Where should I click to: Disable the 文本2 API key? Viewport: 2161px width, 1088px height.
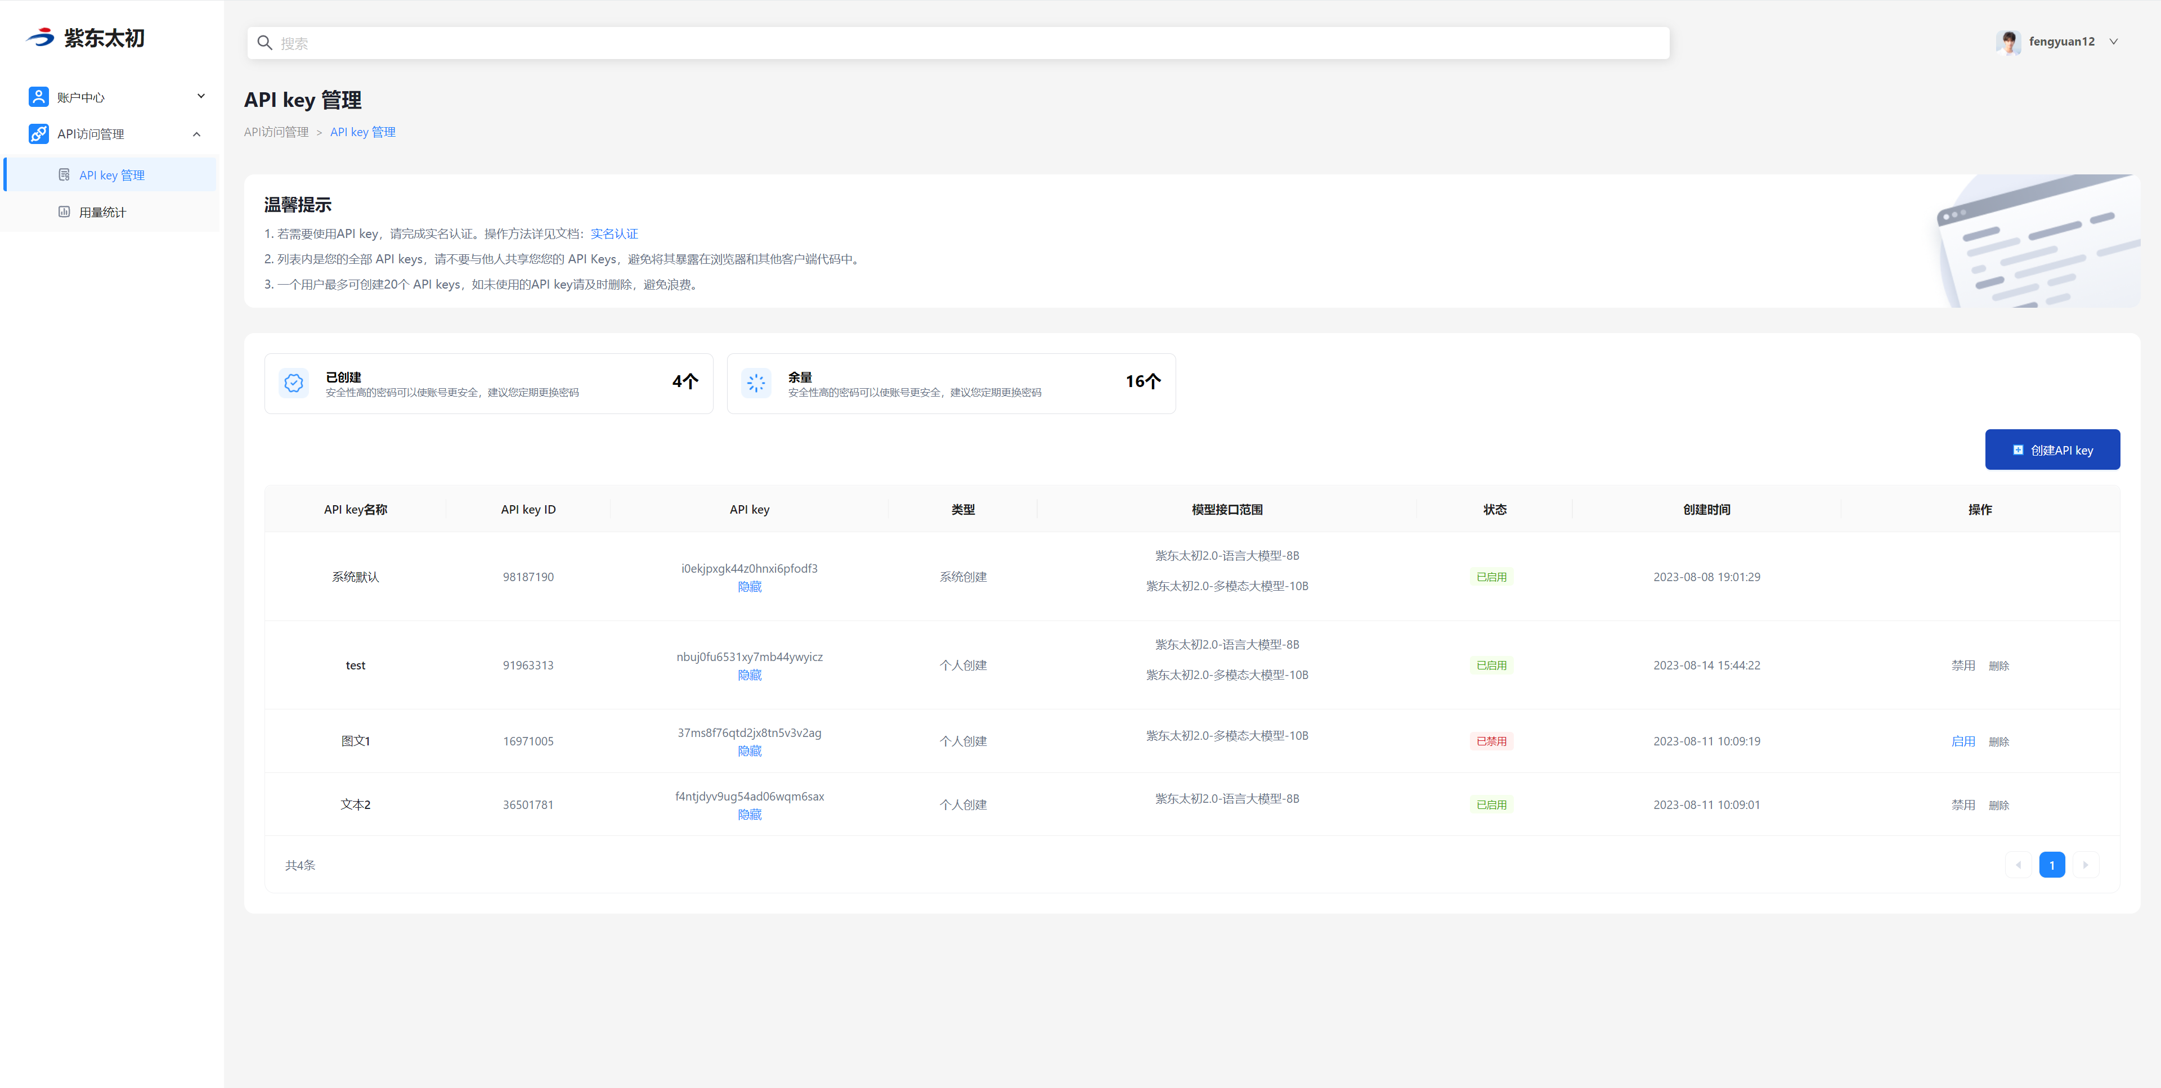1963,805
